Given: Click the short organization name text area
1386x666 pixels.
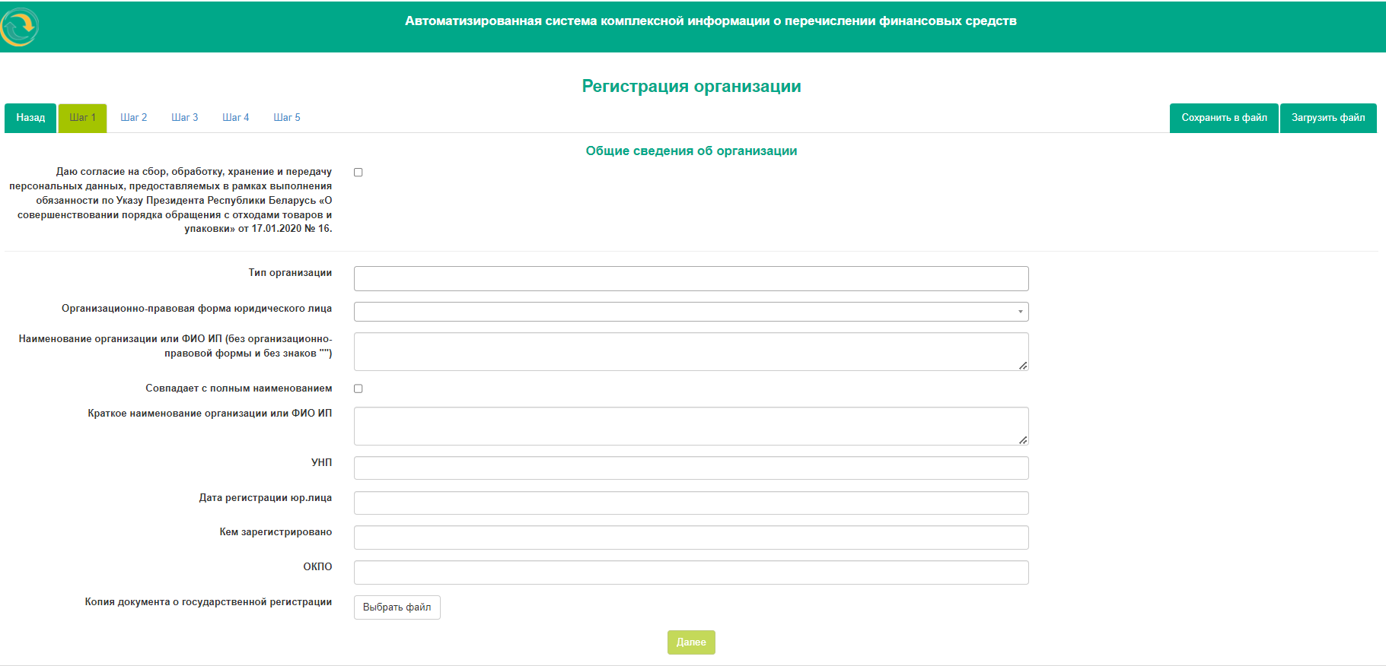Looking at the screenshot, I should pyautogui.click(x=691, y=426).
